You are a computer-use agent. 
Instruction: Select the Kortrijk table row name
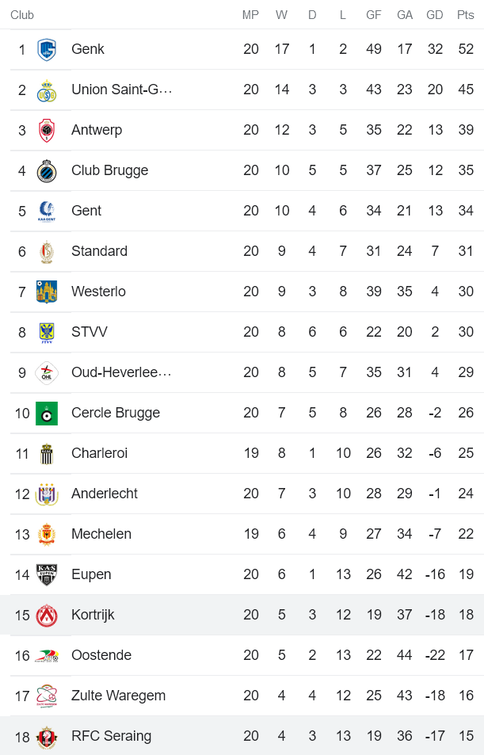[93, 615]
